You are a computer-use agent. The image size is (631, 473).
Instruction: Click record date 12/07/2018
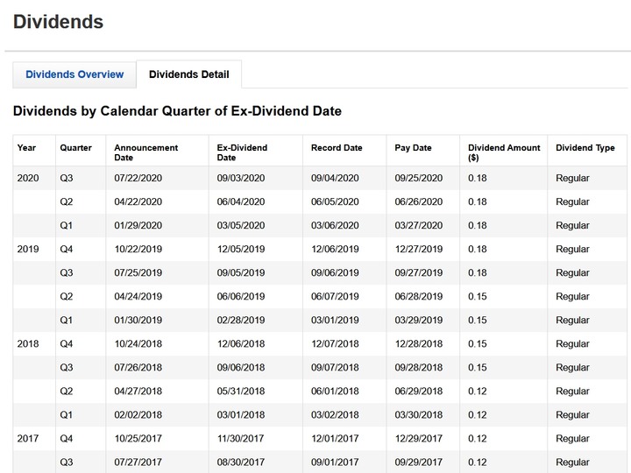[x=335, y=343]
